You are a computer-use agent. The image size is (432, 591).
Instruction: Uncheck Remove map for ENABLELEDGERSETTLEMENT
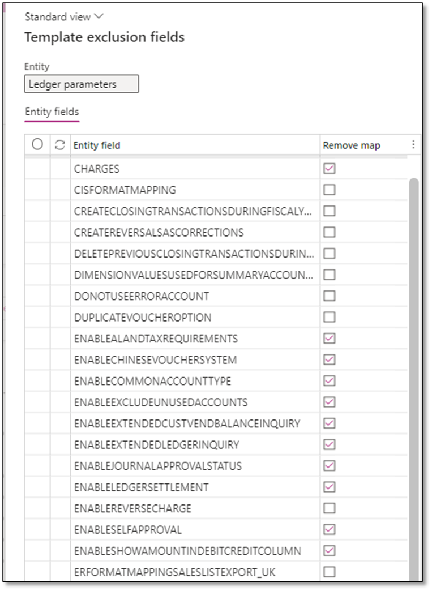click(330, 487)
